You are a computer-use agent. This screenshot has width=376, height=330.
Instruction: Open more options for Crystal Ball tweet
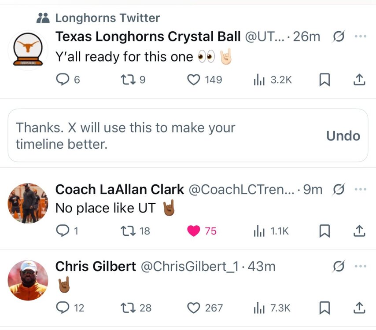click(360, 37)
